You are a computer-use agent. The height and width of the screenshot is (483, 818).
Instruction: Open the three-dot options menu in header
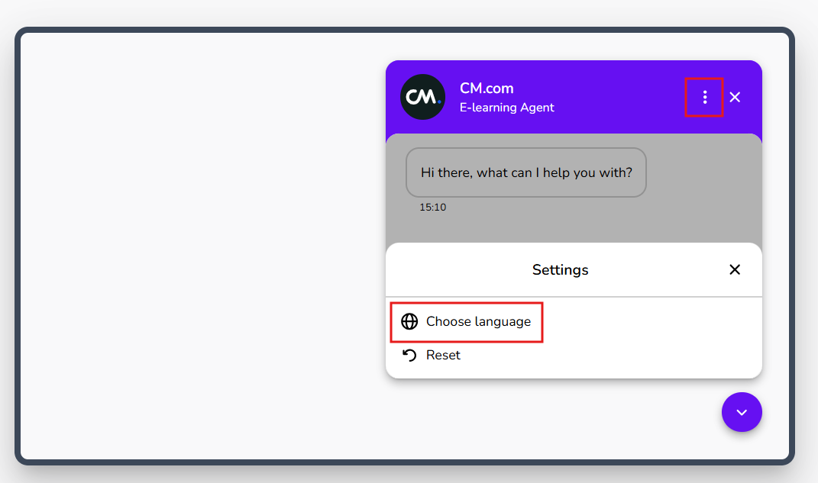704,97
